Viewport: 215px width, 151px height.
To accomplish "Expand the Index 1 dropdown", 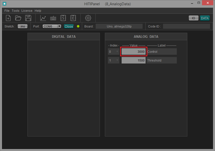I will coord(114,60).
